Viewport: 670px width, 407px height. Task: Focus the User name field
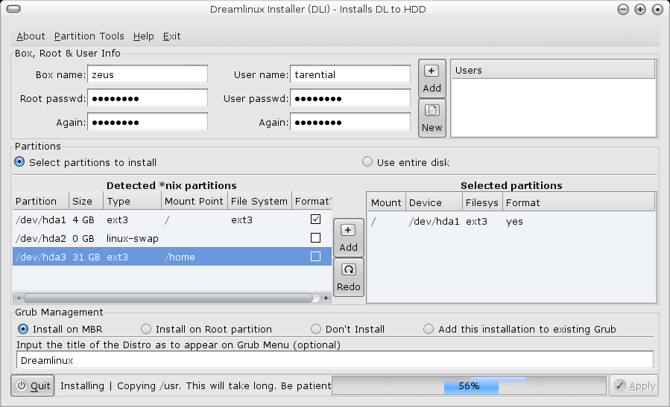click(x=350, y=74)
